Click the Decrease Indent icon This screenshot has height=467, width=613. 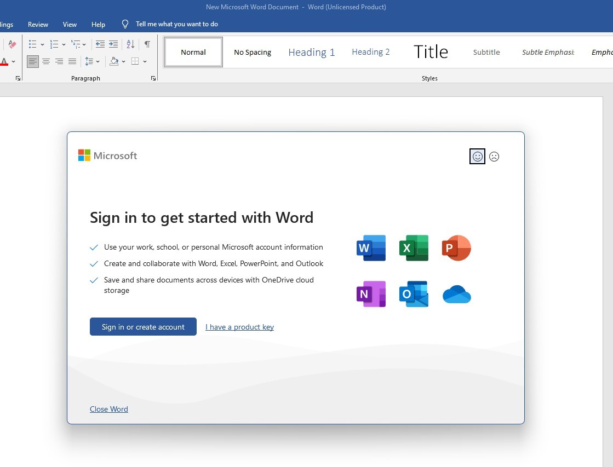coord(100,44)
